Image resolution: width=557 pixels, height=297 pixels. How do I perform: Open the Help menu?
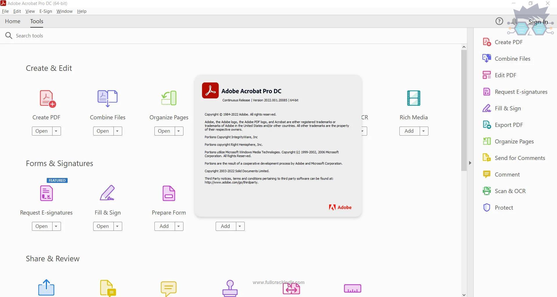click(x=82, y=11)
